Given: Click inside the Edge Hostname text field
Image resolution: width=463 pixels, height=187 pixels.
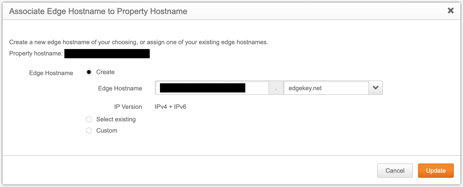Looking at the screenshot, I should click(212, 88).
